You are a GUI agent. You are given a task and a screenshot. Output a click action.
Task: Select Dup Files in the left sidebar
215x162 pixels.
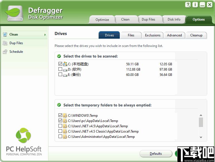coord(24,43)
